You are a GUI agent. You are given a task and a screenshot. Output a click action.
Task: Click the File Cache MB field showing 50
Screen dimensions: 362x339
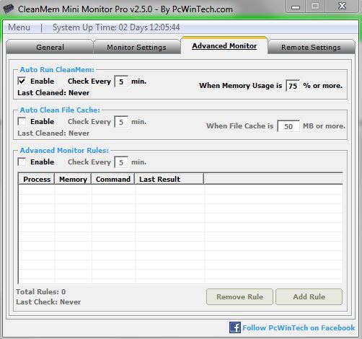tap(288, 126)
